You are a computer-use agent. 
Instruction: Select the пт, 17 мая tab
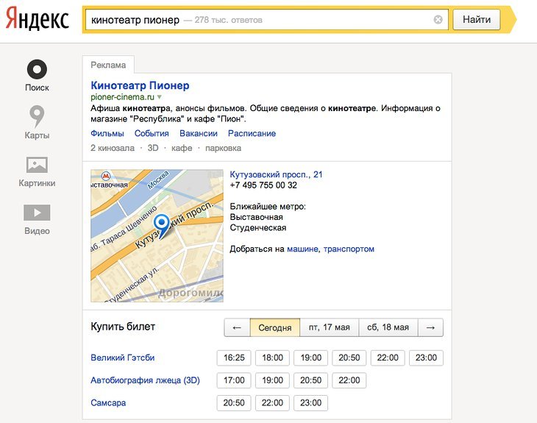pos(330,328)
